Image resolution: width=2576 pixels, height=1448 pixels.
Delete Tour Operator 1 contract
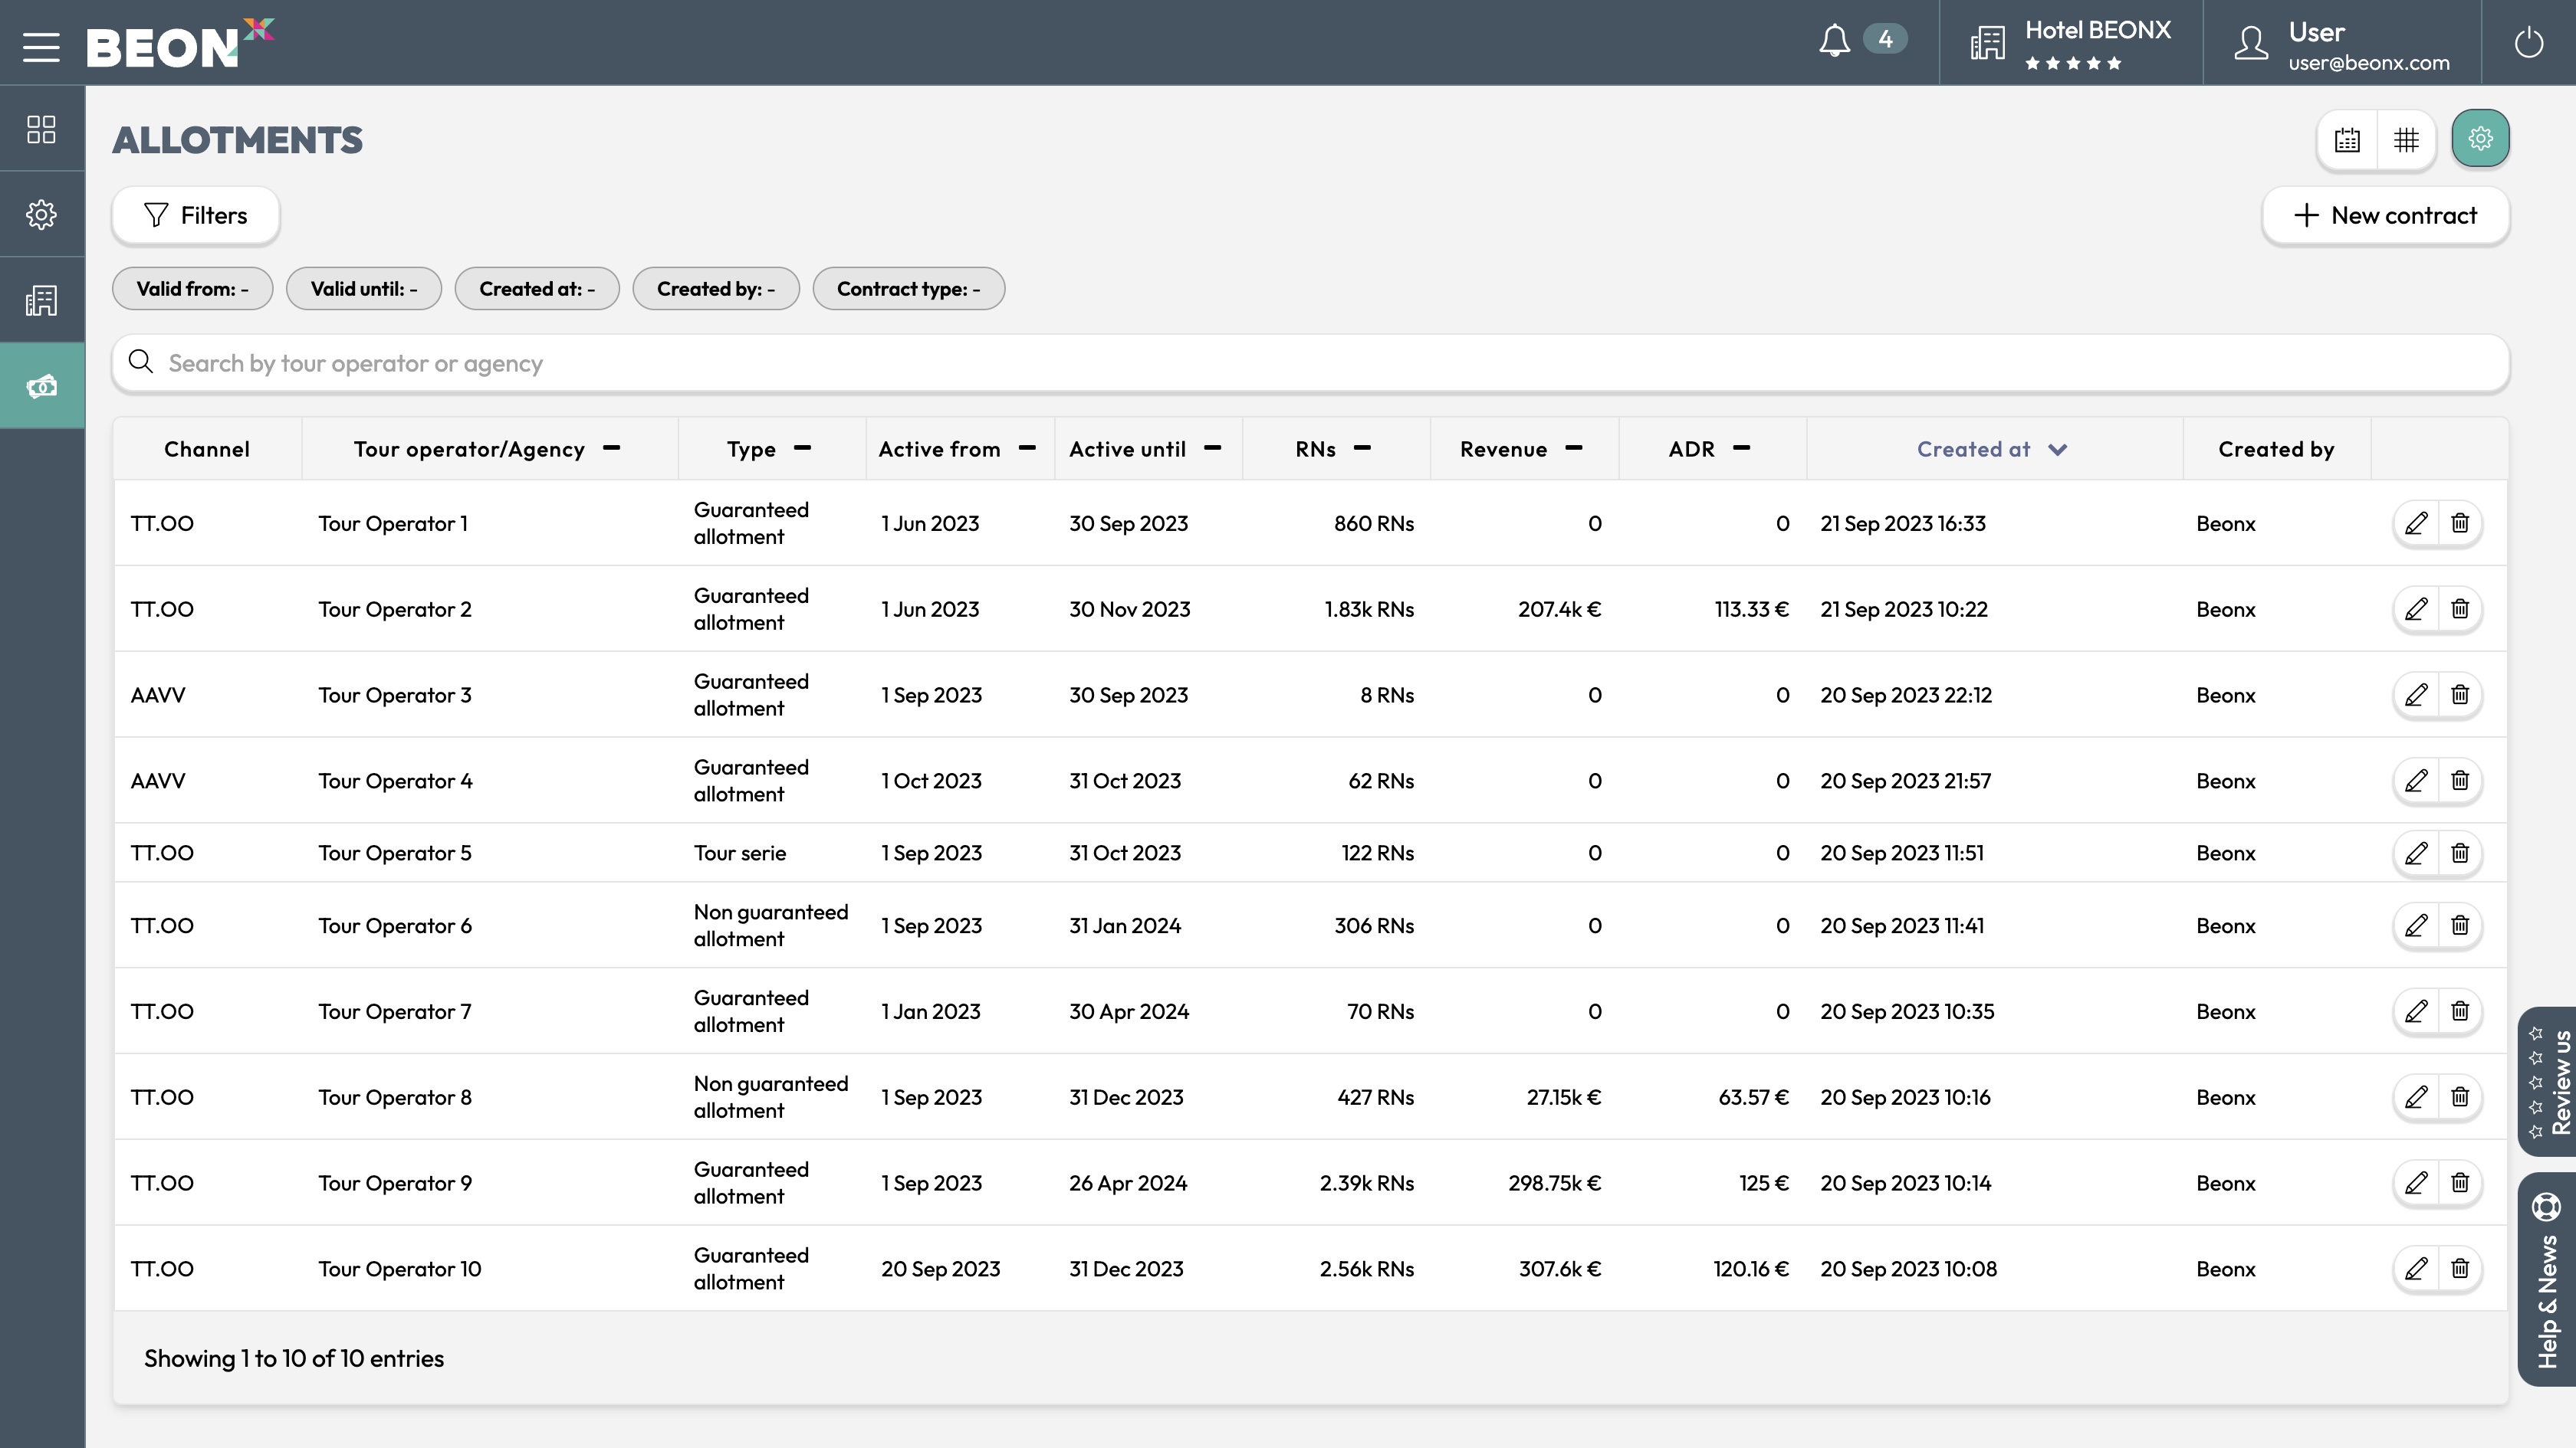[2460, 523]
